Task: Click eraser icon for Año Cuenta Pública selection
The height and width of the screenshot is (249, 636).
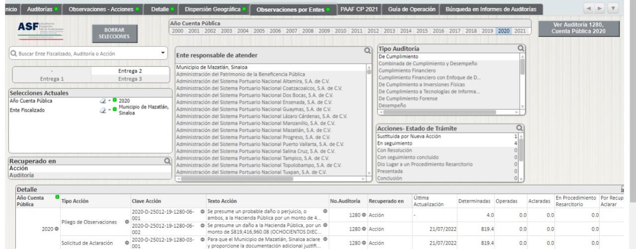Action: pos(103,100)
